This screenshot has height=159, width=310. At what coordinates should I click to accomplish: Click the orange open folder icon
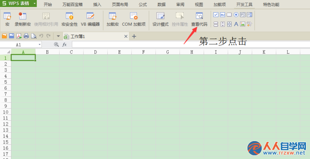[4, 36]
